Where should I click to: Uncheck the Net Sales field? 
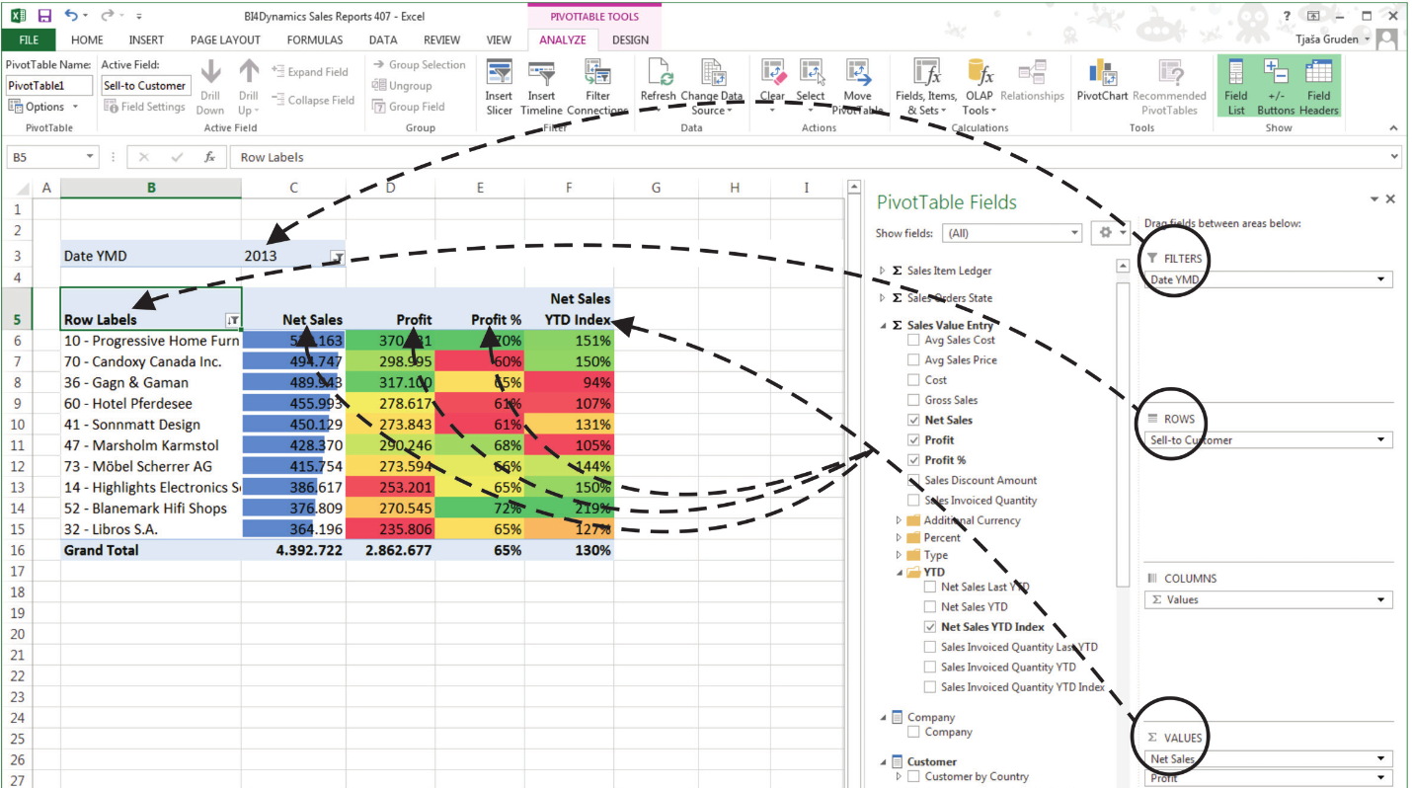pos(913,421)
